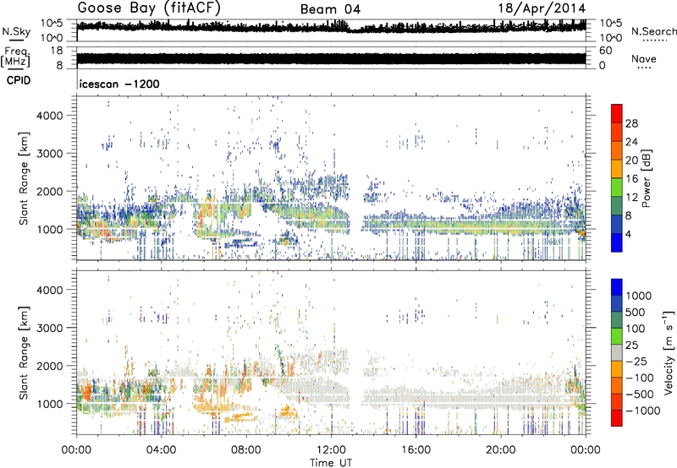Click the '-25' velocity colorbar tick

[636, 361]
